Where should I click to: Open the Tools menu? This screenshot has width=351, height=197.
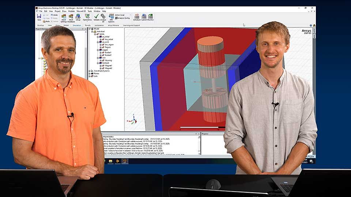(90, 11)
